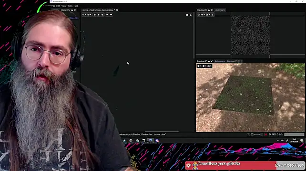Click the last graph toolbar icon
306x171 pixels.
111,15
